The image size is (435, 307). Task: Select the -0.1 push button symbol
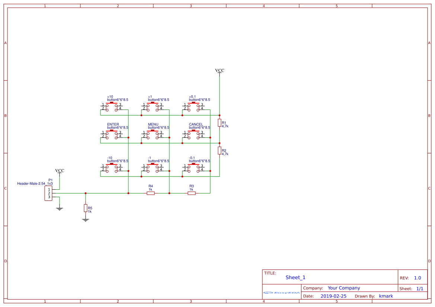[x=193, y=168]
